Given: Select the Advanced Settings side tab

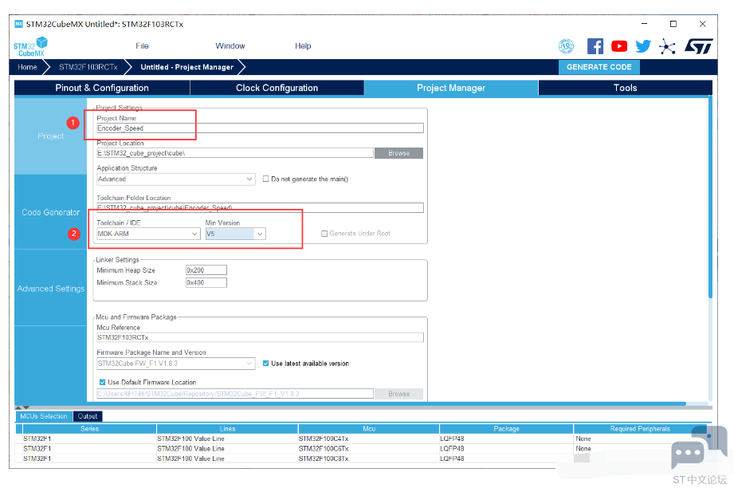Looking at the screenshot, I should 50,289.
